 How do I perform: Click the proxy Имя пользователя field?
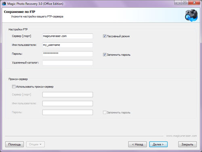(67, 103)
